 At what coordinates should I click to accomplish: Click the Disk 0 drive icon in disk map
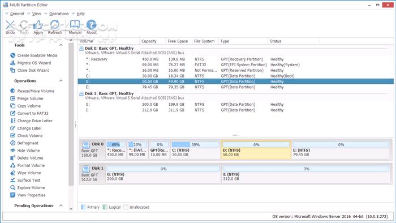tap(86, 144)
